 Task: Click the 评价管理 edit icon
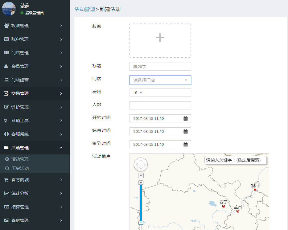(x=6, y=107)
